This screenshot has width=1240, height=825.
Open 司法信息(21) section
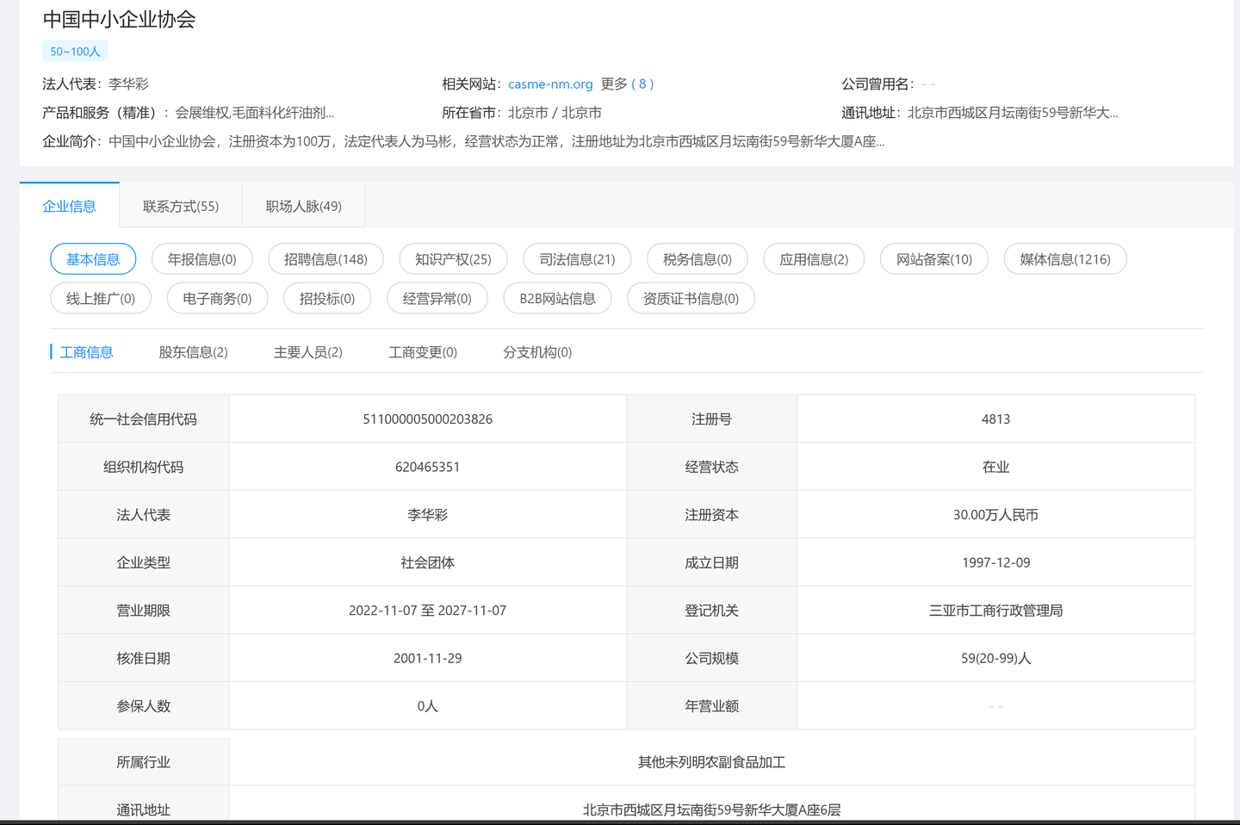click(x=578, y=259)
